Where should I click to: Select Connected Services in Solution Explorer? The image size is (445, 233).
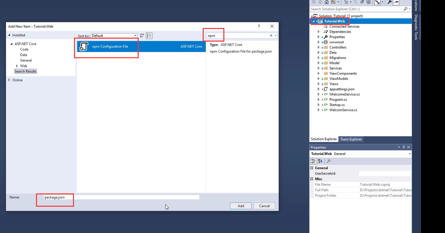coord(344,26)
